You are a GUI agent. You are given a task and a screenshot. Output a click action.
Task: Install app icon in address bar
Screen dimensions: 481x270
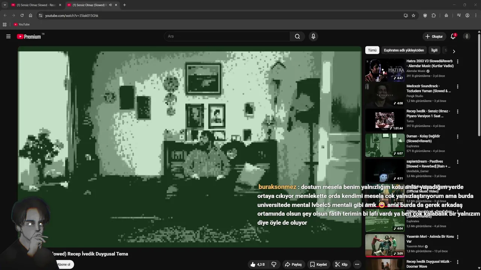(405, 15)
